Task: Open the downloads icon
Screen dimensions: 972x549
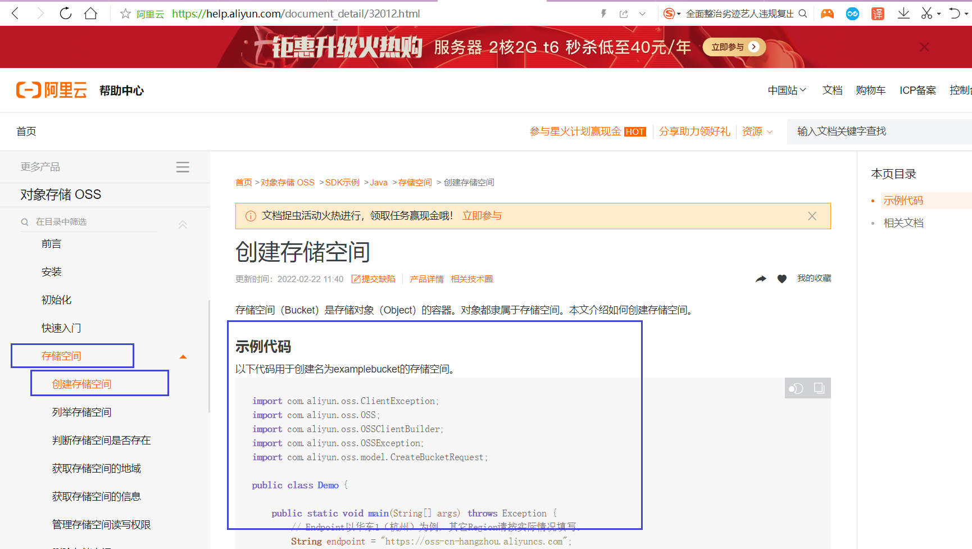Action: click(x=903, y=13)
